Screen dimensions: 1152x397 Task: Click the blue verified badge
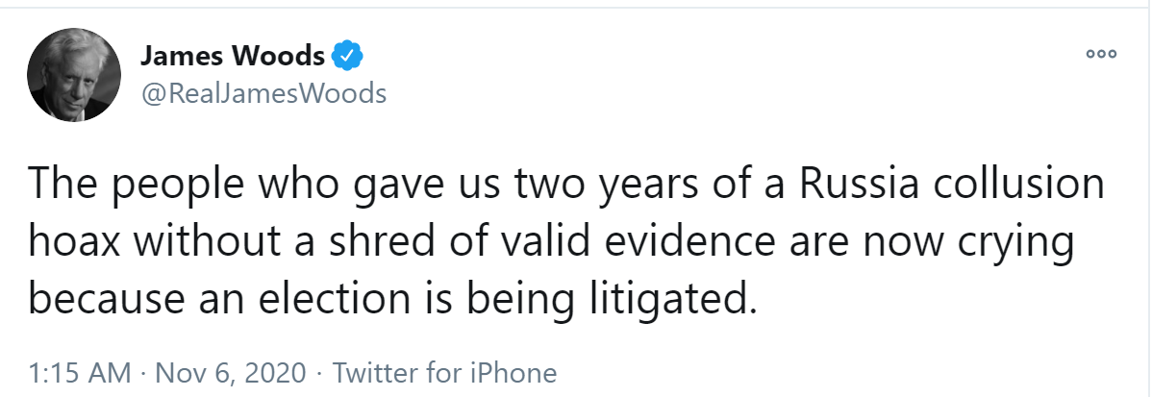pos(347,57)
